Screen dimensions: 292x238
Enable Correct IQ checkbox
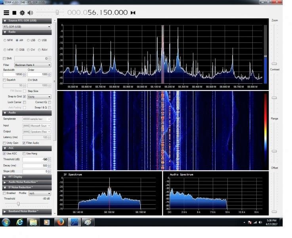50,102
